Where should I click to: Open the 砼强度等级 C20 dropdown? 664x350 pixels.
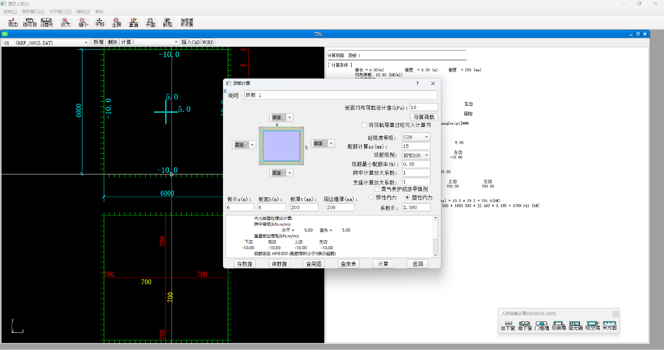coord(416,137)
